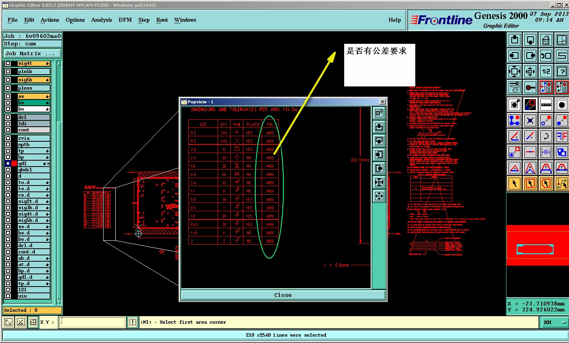Screen dimensions: 569x343
Task: Pan the main view left
Action: tap(514, 56)
